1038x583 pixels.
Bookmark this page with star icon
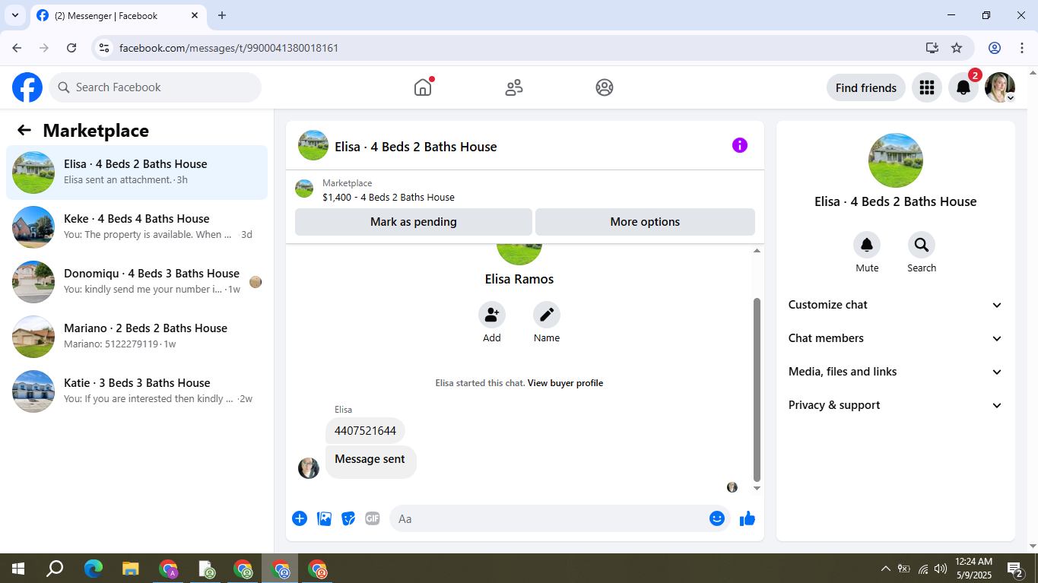click(957, 48)
